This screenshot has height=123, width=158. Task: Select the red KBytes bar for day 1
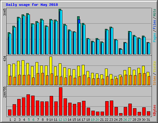[x=10, y=113]
